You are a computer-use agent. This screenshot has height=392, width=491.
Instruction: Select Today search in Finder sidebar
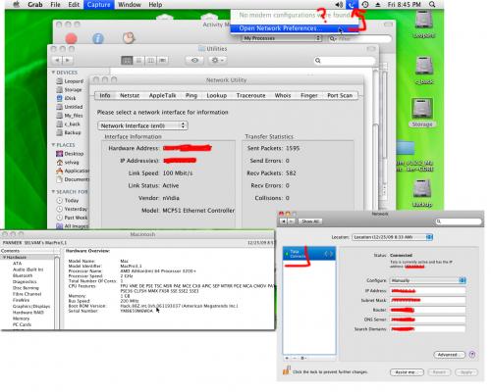(x=68, y=200)
